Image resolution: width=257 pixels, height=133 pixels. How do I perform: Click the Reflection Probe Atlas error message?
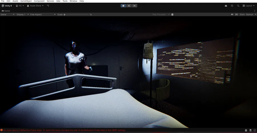[65, 130]
